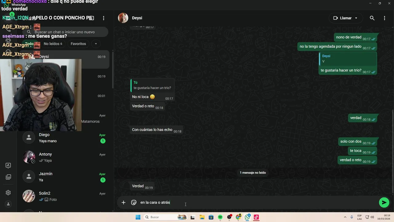
Task: Open the volume control in system tray
Action: [x=372, y=217]
